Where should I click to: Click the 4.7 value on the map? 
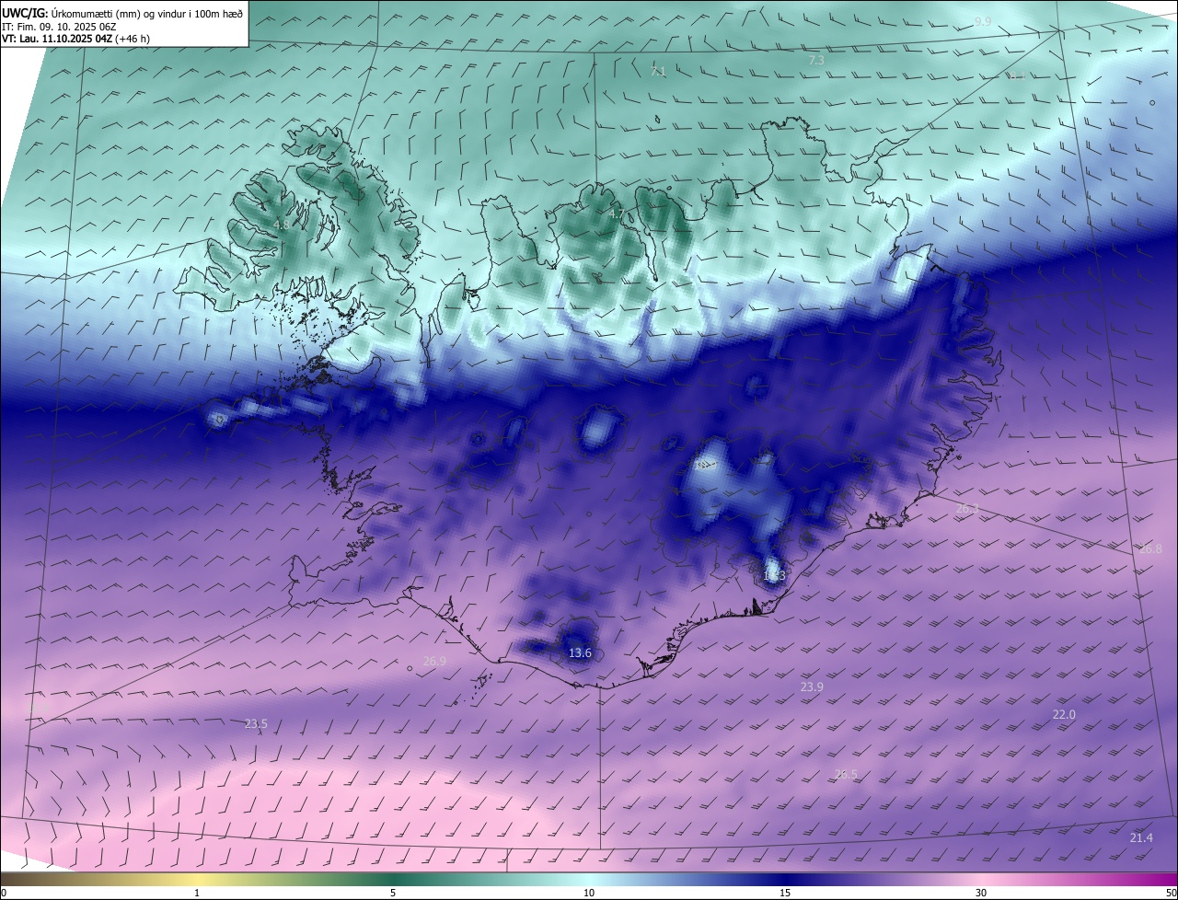coord(618,213)
